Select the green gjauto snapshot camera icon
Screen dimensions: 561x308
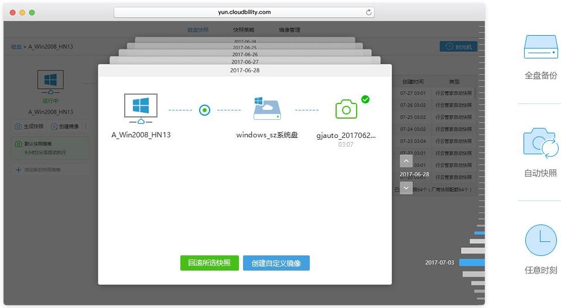(x=346, y=109)
